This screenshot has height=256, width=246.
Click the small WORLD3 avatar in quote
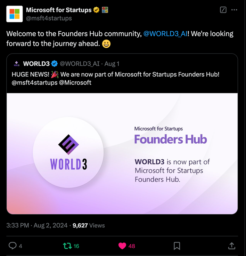coord(16,64)
